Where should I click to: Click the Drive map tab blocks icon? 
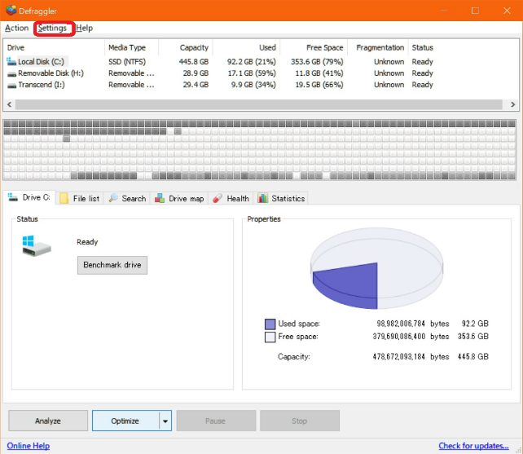pos(160,198)
